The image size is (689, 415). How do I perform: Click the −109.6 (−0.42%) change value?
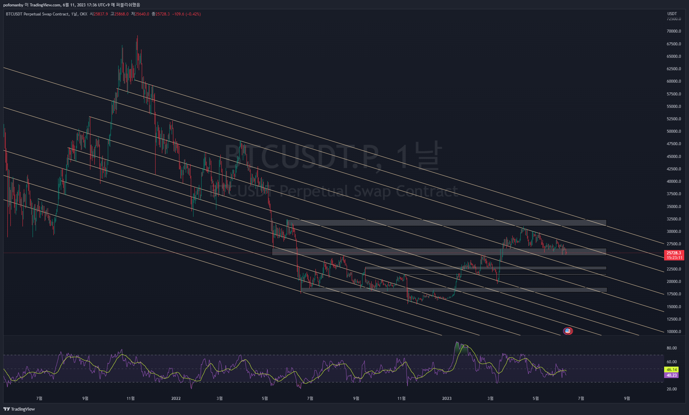pyautogui.click(x=186, y=14)
